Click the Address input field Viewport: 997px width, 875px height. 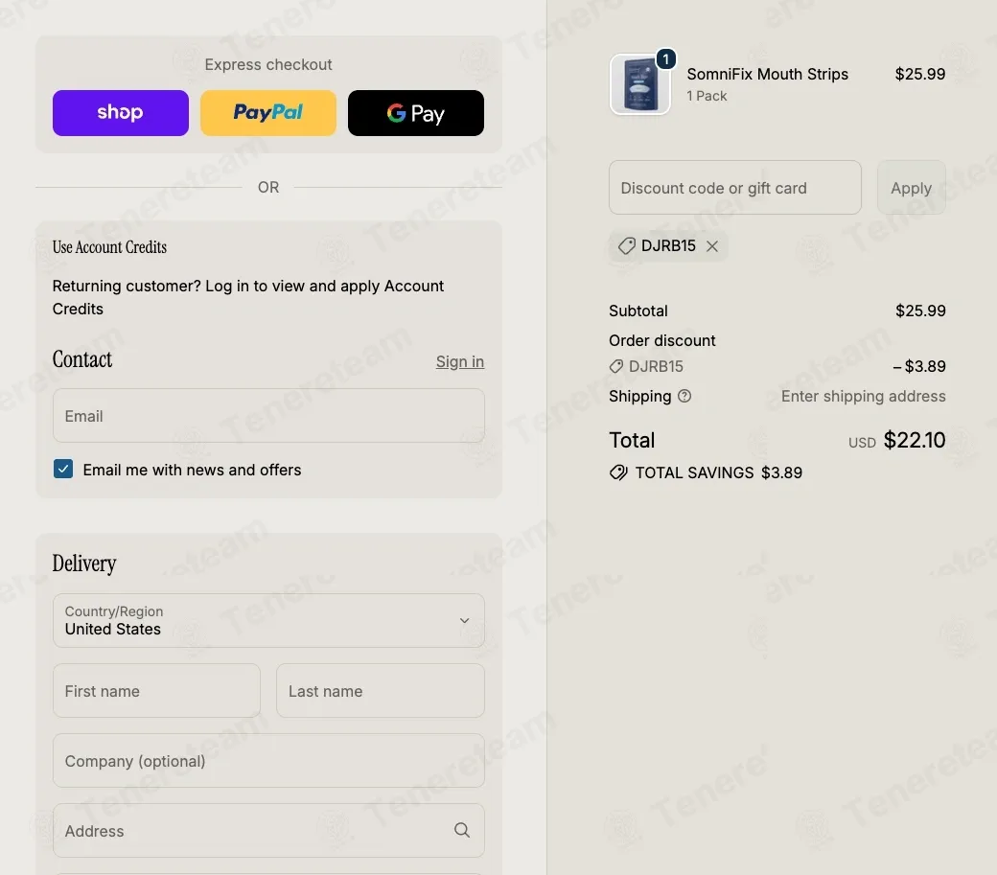tap(268, 831)
